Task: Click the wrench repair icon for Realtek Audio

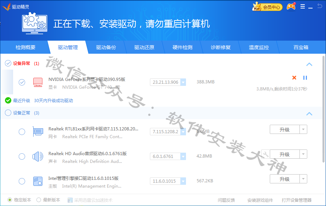Action: pyautogui.click(x=266, y=154)
